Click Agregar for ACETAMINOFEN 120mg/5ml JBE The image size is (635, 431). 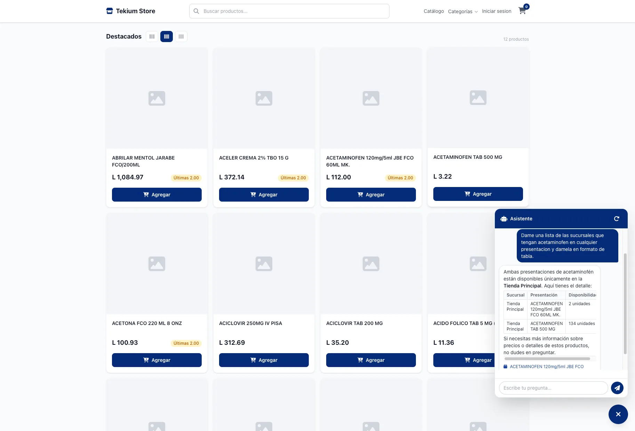point(371,195)
